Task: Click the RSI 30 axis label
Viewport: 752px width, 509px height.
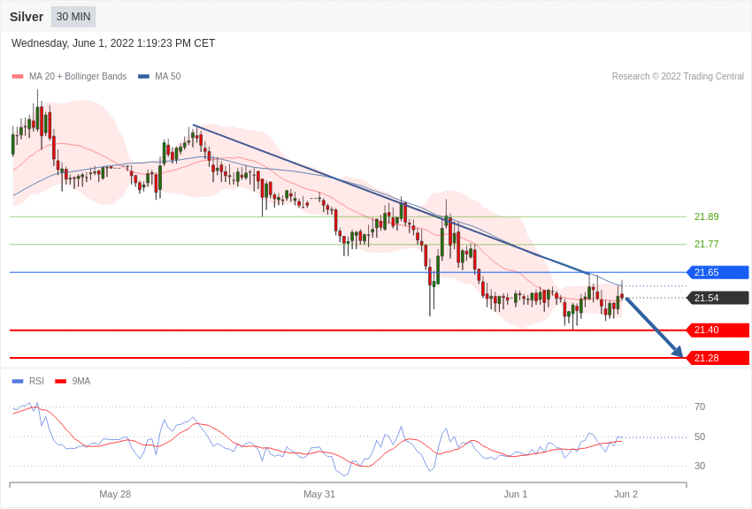Action: (x=700, y=466)
